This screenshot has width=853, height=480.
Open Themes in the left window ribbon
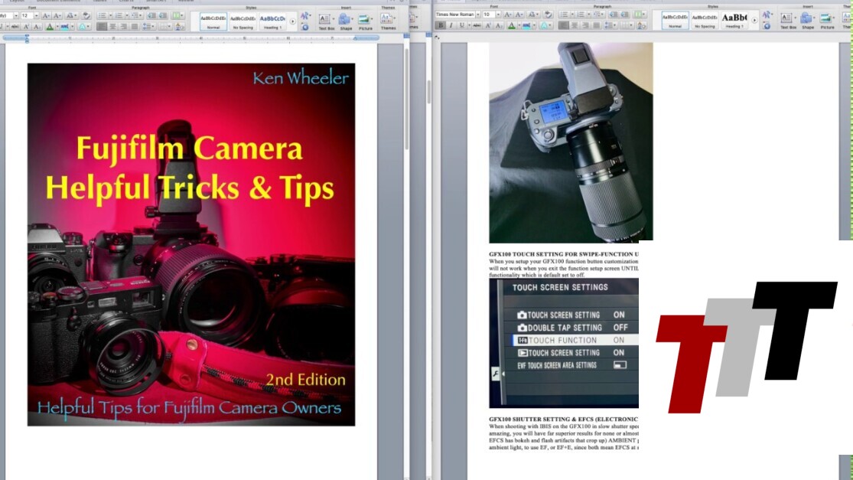[x=388, y=19]
